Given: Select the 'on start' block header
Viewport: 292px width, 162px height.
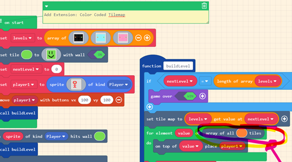Looking at the screenshot, I should pos(18,23).
